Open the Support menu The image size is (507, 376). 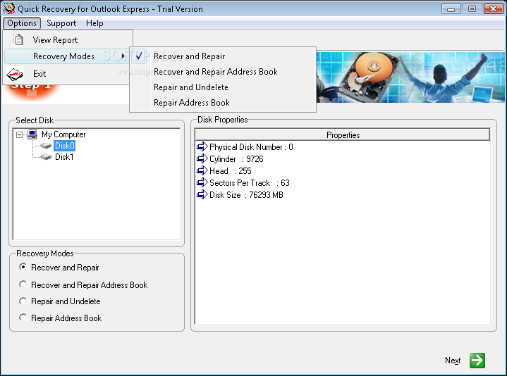pyautogui.click(x=61, y=23)
